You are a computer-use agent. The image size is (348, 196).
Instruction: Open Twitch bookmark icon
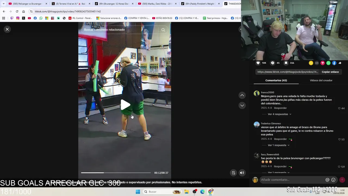12,18
